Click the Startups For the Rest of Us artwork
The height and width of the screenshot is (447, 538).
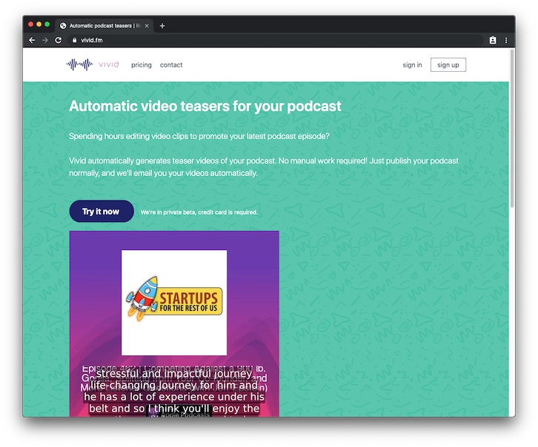click(174, 303)
